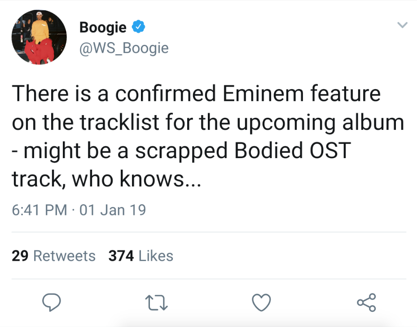
Task: Retweet this post using the retweet arrows icon
Action: click(156, 303)
